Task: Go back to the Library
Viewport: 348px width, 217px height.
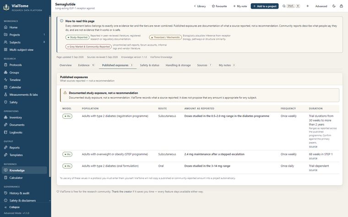Action: [200, 6]
